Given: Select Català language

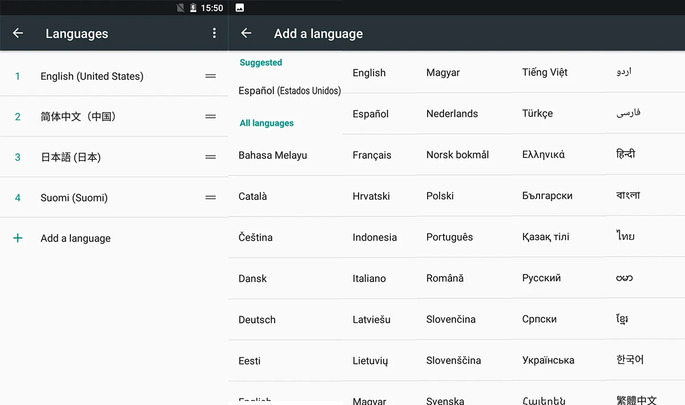Looking at the screenshot, I should pos(253,196).
